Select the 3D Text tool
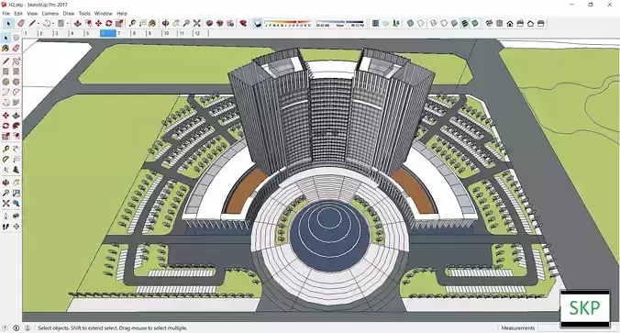620x333 pixels. click(x=16, y=170)
